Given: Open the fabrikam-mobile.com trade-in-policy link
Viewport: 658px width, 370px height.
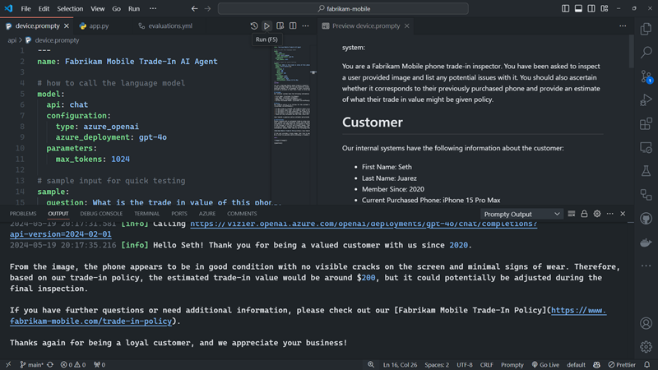Looking at the screenshot, I should click(x=90, y=321).
